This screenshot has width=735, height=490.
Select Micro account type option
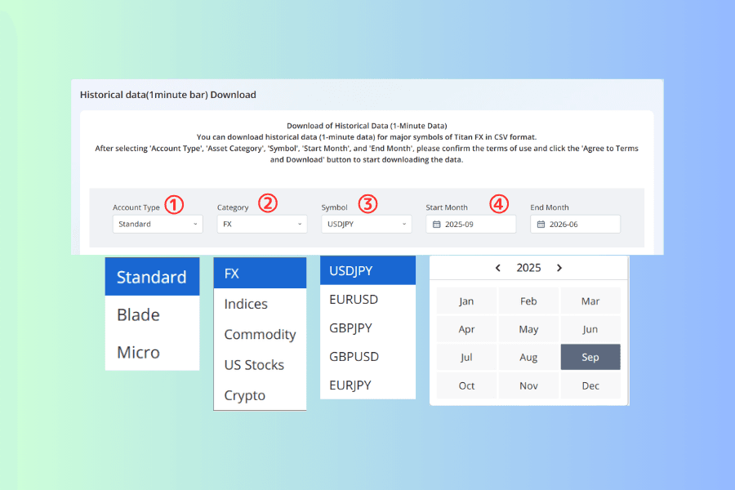(x=153, y=352)
